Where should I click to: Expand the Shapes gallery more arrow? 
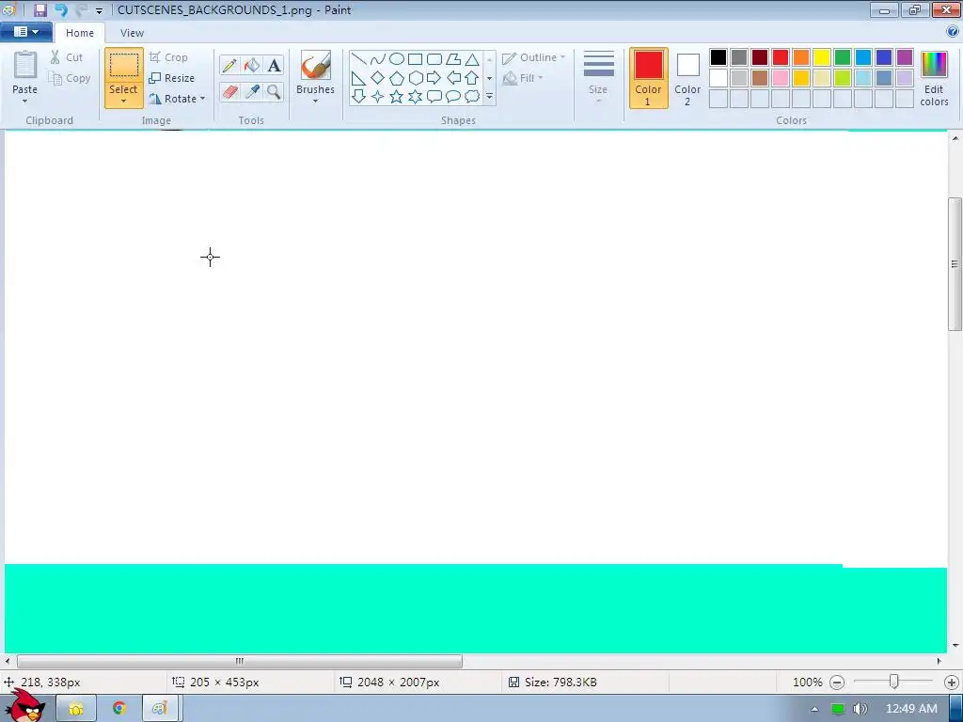coord(489,97)
